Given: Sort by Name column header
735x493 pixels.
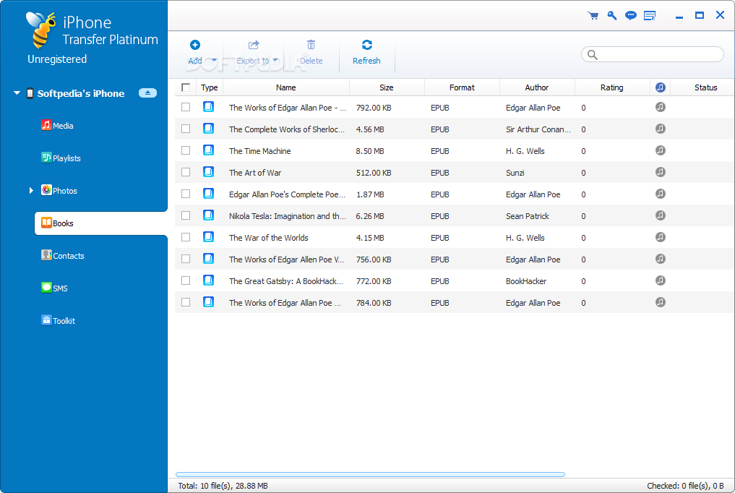Looking at the screenshot, I should click(x=286, y=87).
